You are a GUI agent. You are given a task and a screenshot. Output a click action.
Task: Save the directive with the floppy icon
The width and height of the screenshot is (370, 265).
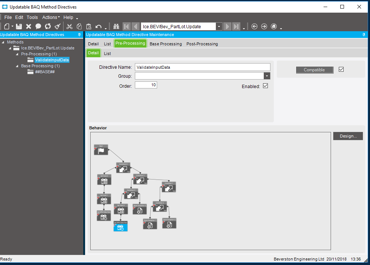(19, 26)
